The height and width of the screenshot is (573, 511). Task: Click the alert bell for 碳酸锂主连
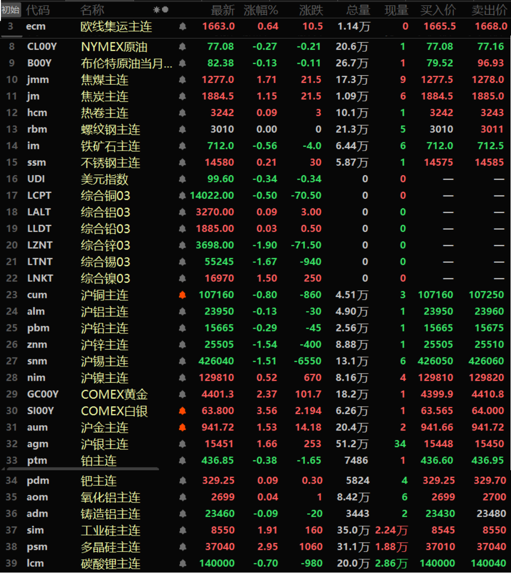click(x=182, y=564)
